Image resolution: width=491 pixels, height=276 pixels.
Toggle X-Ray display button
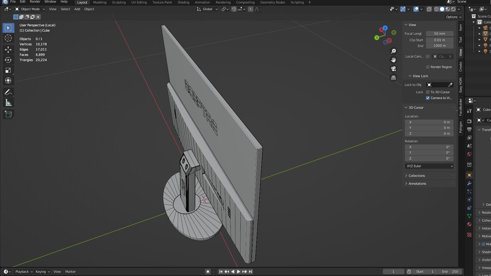(429, 9)
